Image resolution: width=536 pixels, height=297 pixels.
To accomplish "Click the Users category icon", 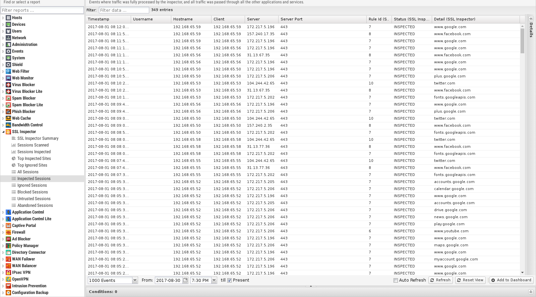I will [8, 31].
